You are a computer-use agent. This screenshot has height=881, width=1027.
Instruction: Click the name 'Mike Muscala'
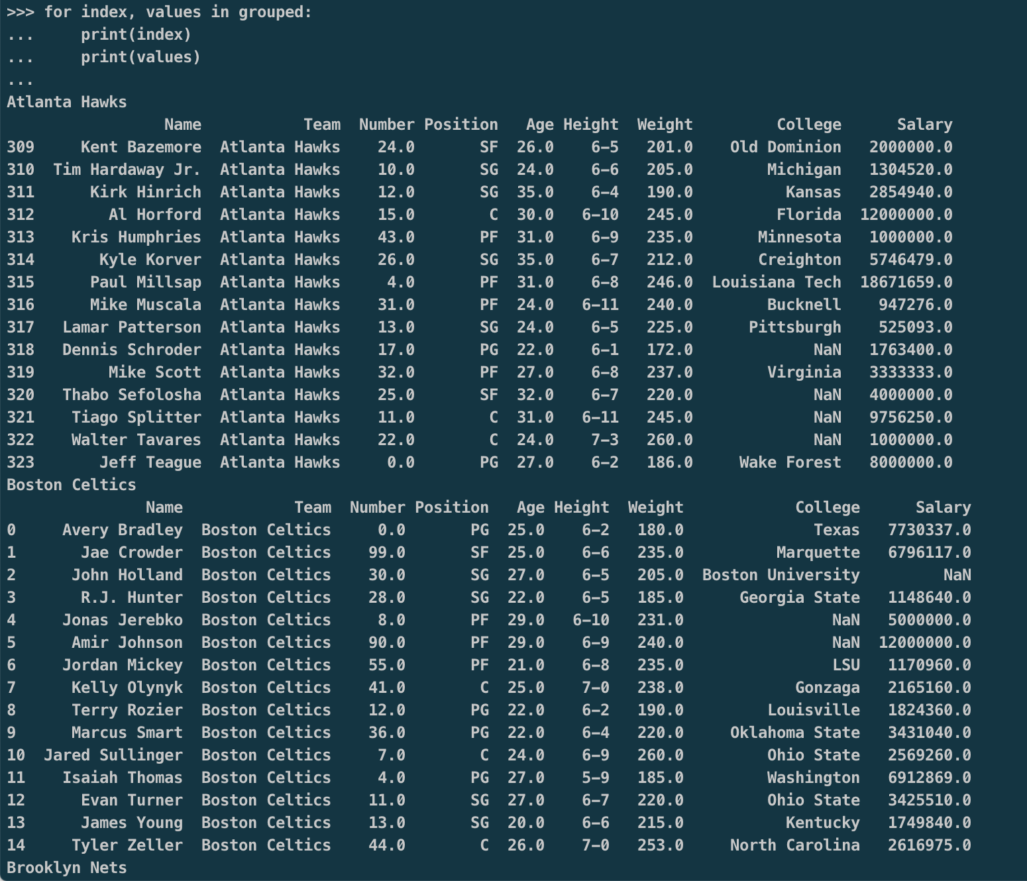pyautogui.click(x=146, y=305)
